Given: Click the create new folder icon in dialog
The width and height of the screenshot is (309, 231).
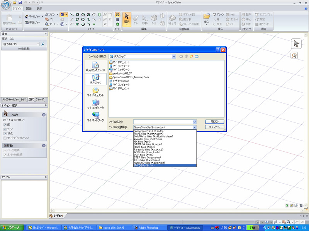Looking at the screenshot, I should coord(192,57).
